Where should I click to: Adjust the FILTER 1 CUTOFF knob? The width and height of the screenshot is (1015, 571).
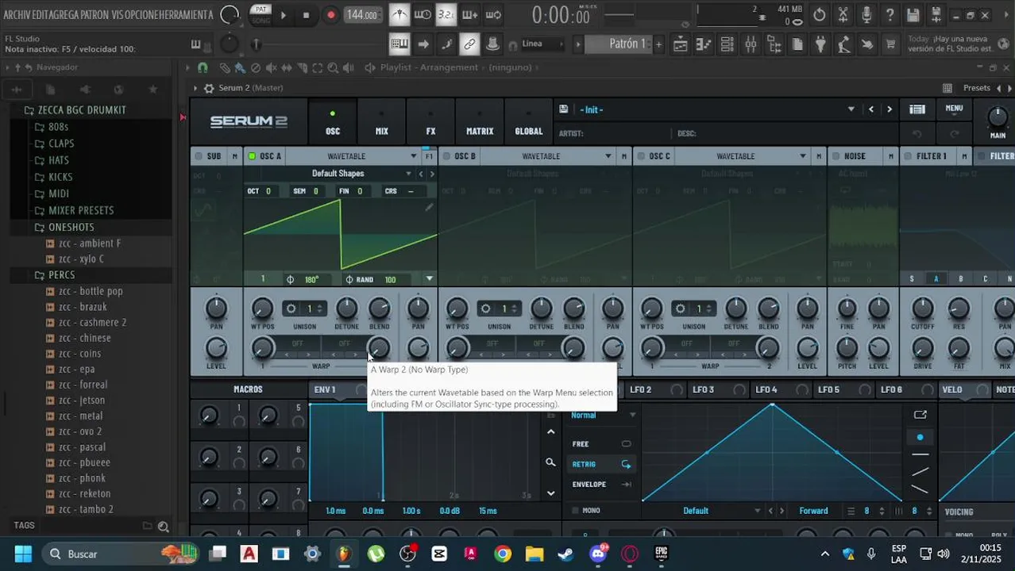[922, 308]
